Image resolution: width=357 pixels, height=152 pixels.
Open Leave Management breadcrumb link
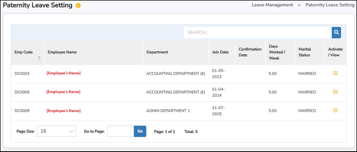click(x=272, y=5)
